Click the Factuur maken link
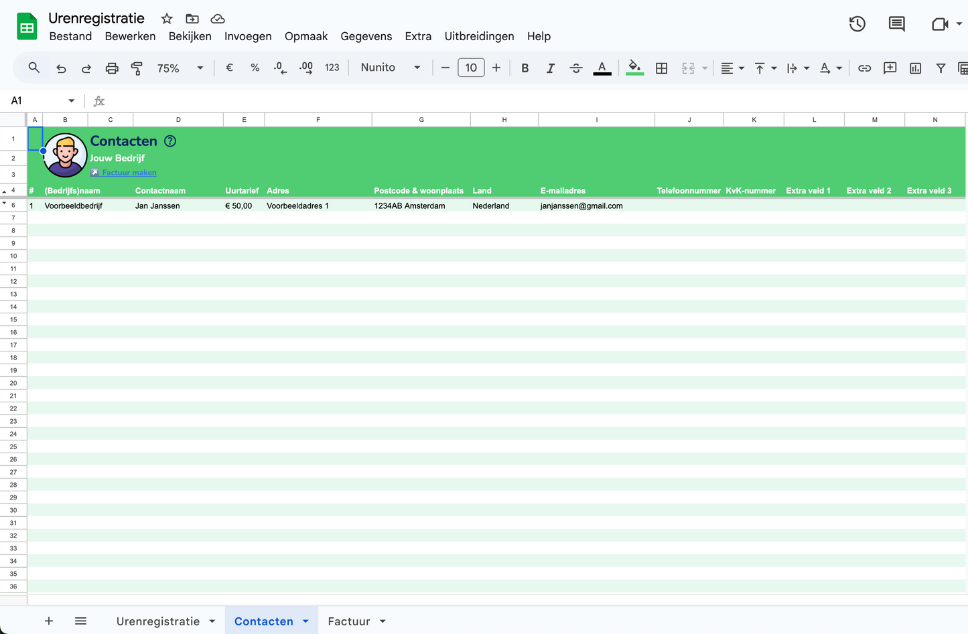Screen dimensions: 968x634 [129, 173]
